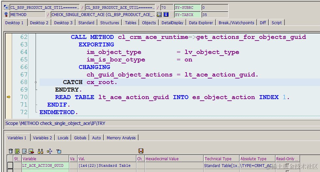Click the third icon in the variables toolbar
The height and width of the screenshot is (172, 320).
click(x=24, y=151)
